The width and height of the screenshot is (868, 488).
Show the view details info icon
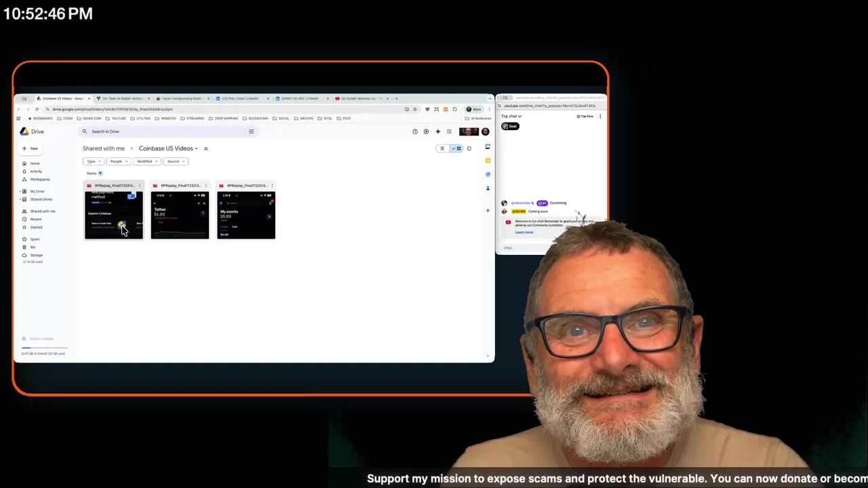tap(469, 148)
